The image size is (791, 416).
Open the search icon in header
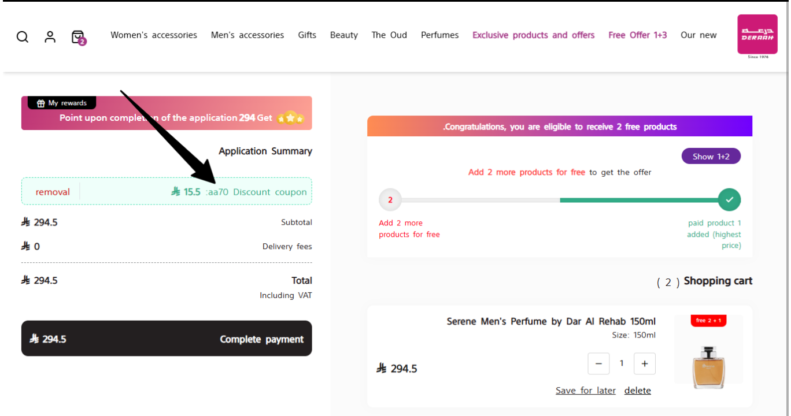[x=23, y=37]
